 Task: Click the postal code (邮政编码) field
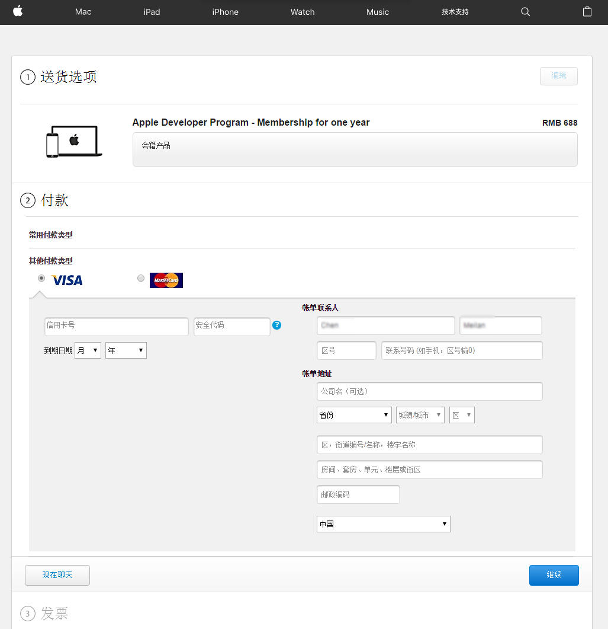tap(358, 494)
